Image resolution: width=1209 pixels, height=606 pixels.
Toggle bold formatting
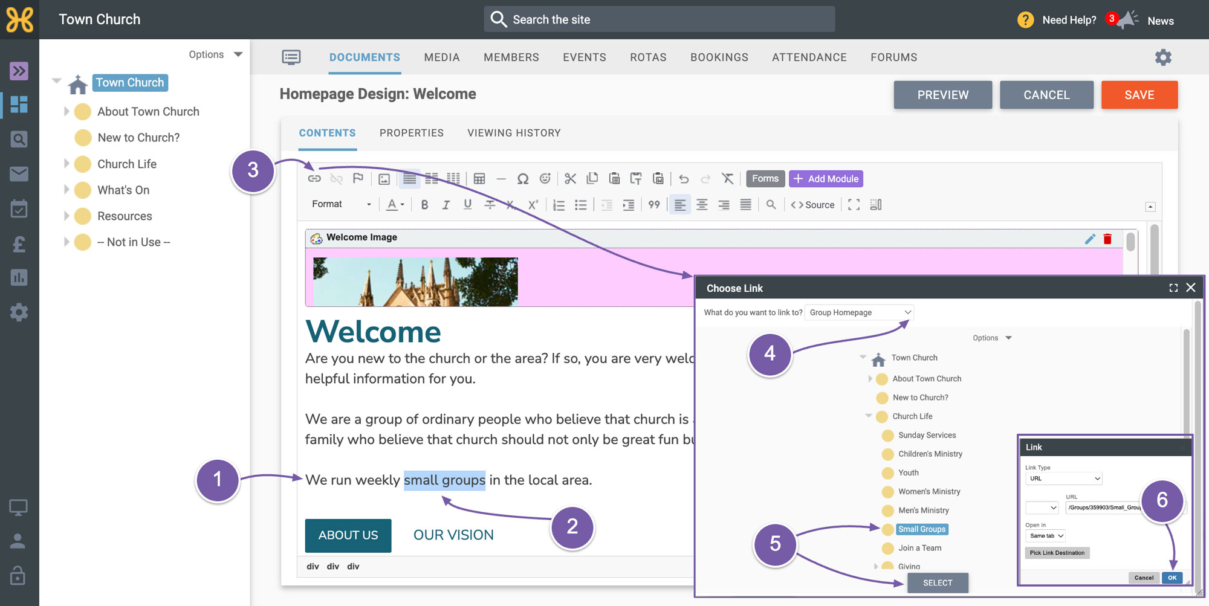coord(425,205)
